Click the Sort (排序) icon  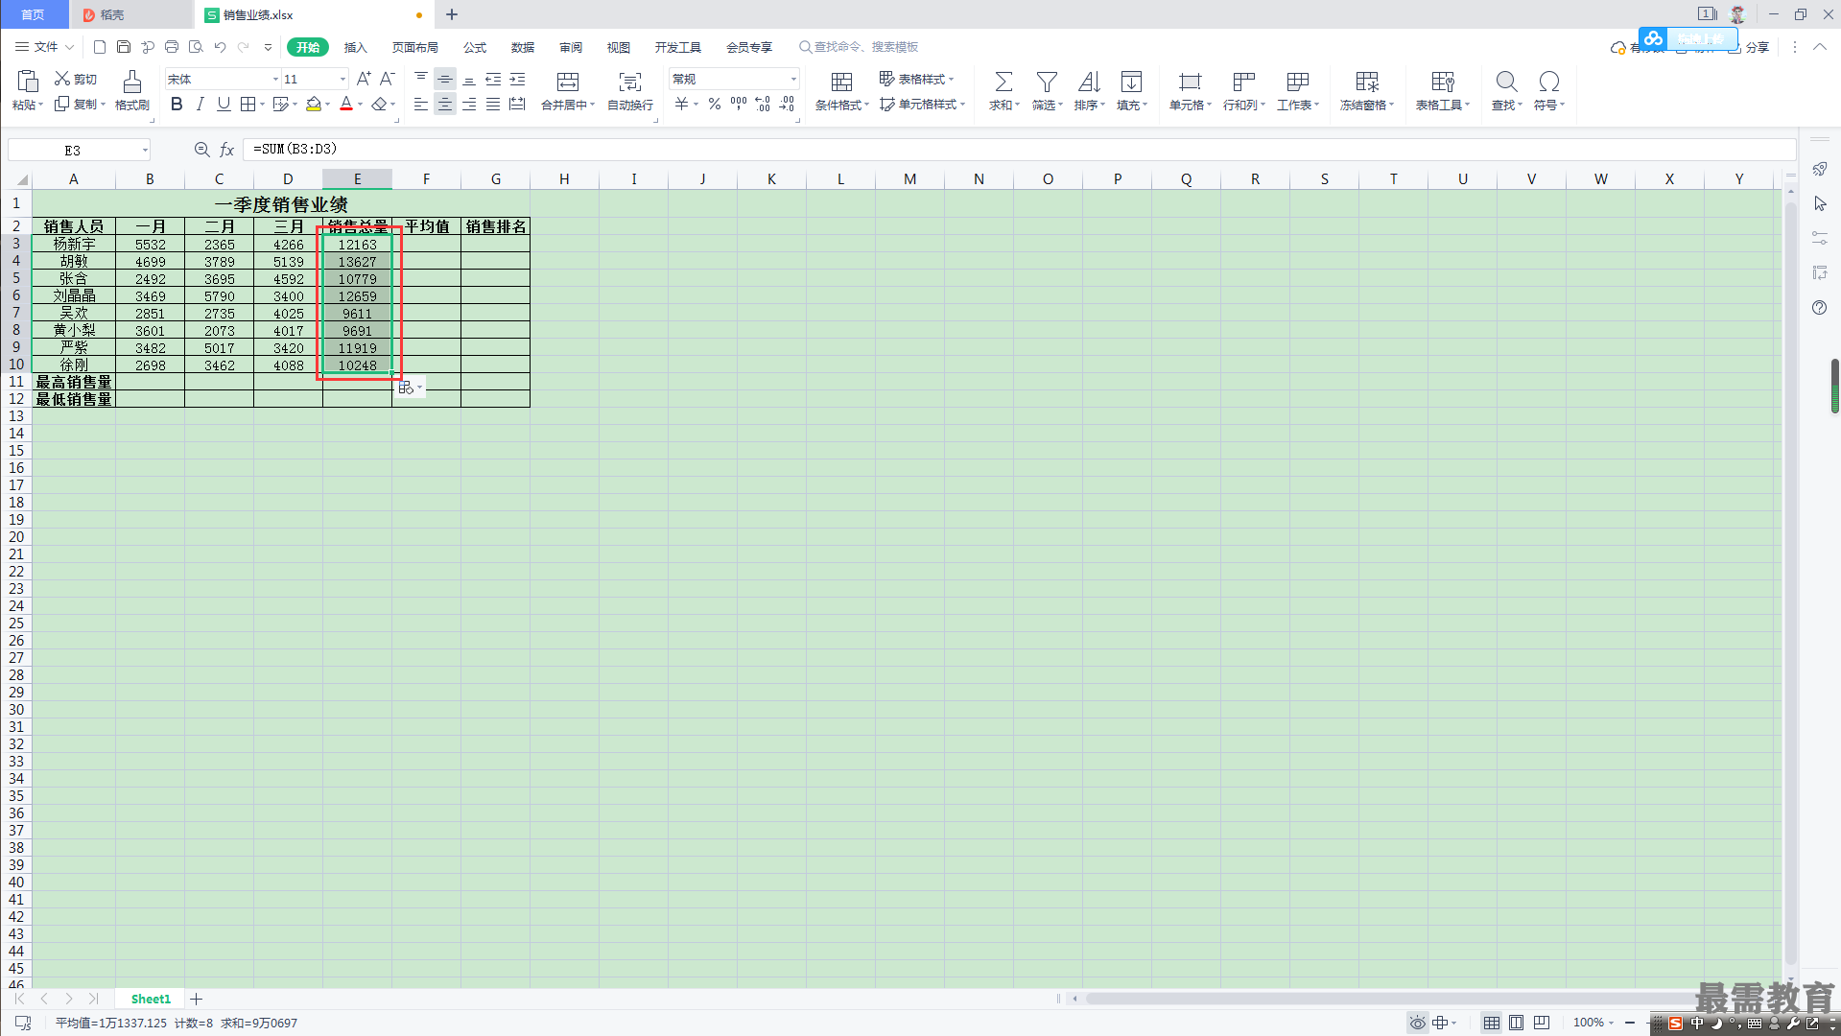[1089, 82]
